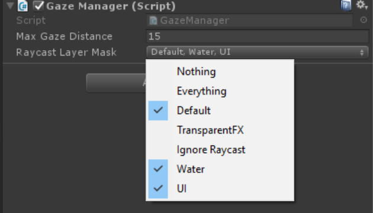
Task: Click the C# script icon in header
Action: click(x=23, y=6)
